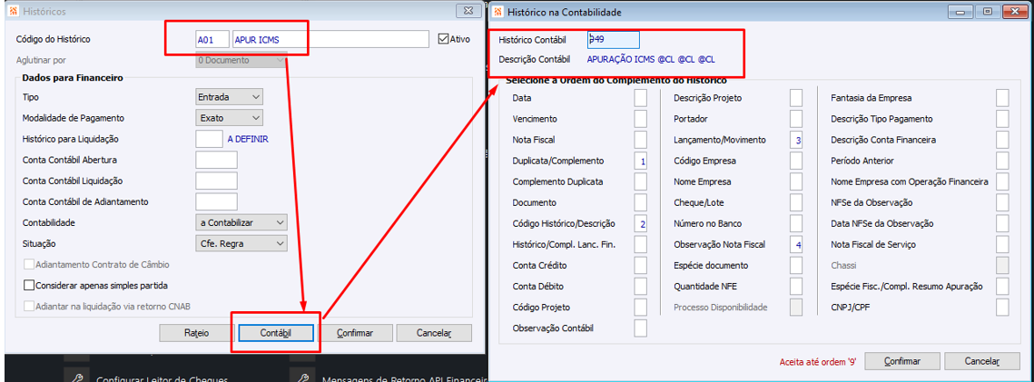Viewport: 1034px width, 382px height.
Task: Click the order box for Data
Action: (640, 97)
